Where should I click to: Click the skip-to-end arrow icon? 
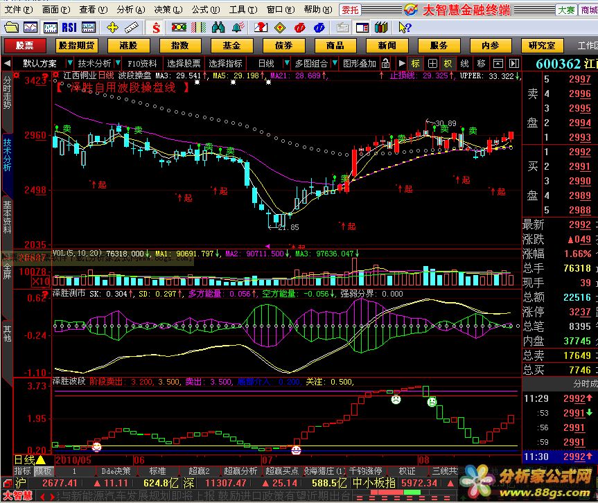(514, 63)
